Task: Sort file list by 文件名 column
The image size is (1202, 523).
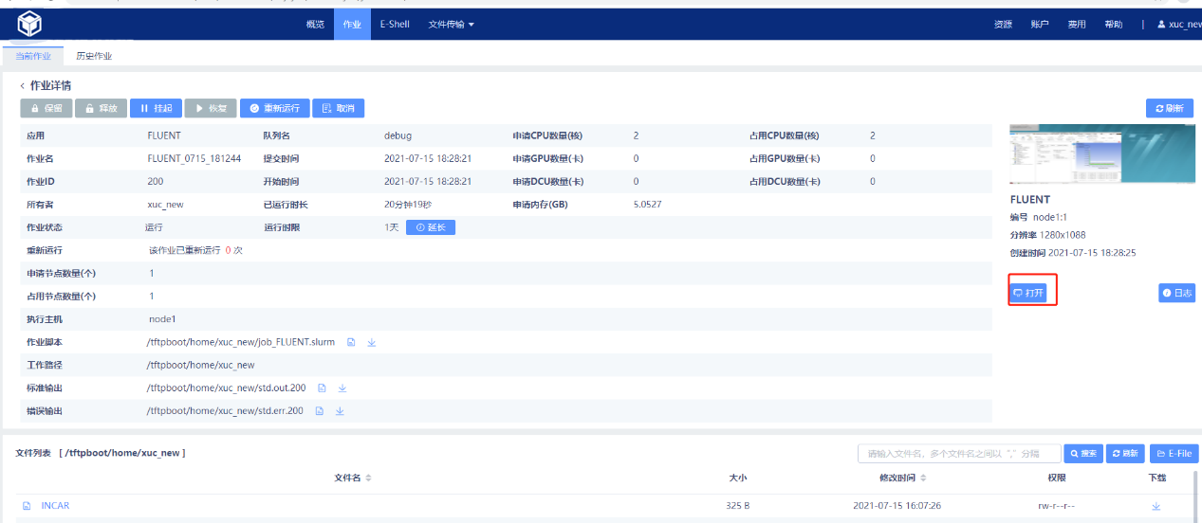Action: tap(368, 478)
